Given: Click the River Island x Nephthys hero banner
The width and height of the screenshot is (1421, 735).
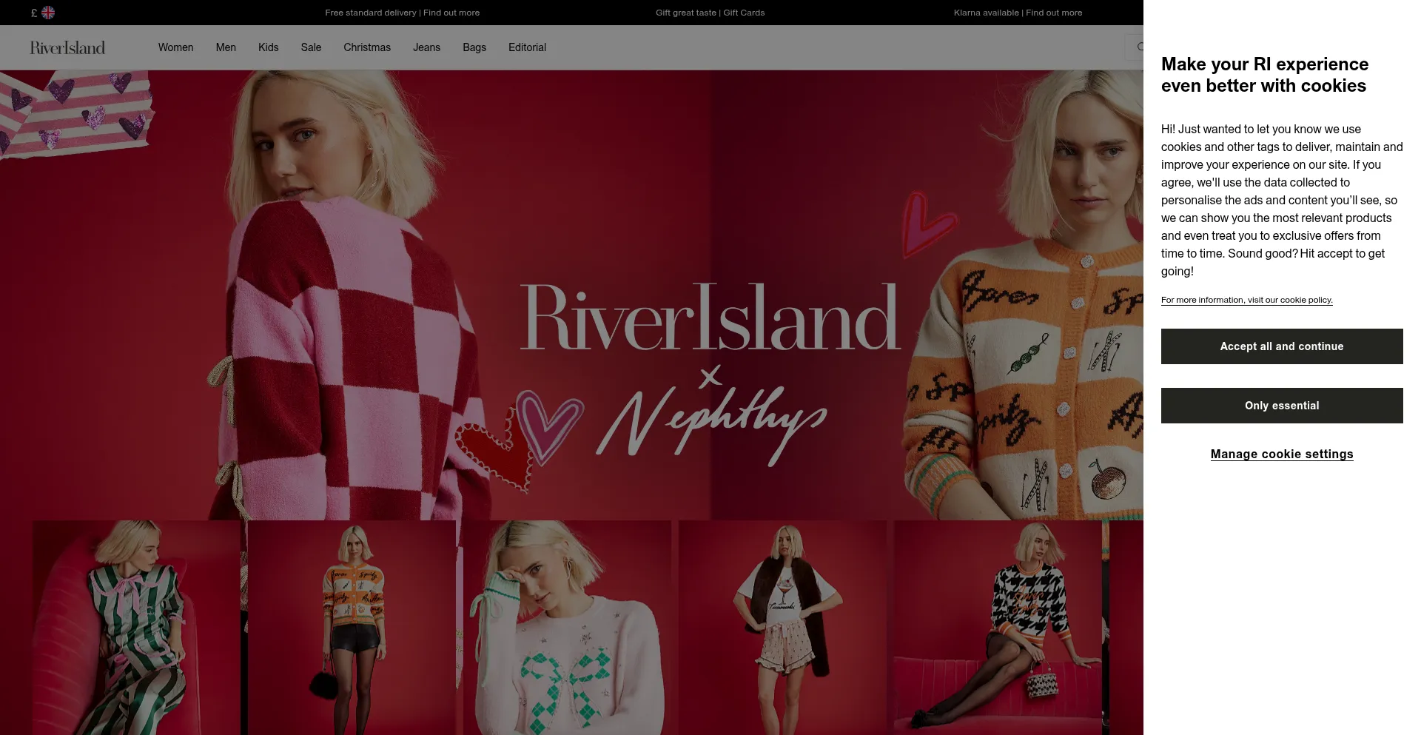Looking at the screenshot, I should click(571, 295).
